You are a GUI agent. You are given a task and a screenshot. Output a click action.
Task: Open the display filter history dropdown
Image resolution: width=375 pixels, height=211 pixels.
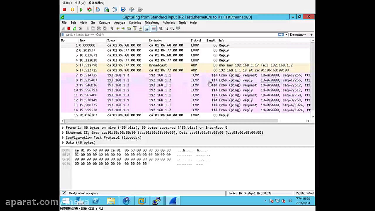tap(286, 35)
